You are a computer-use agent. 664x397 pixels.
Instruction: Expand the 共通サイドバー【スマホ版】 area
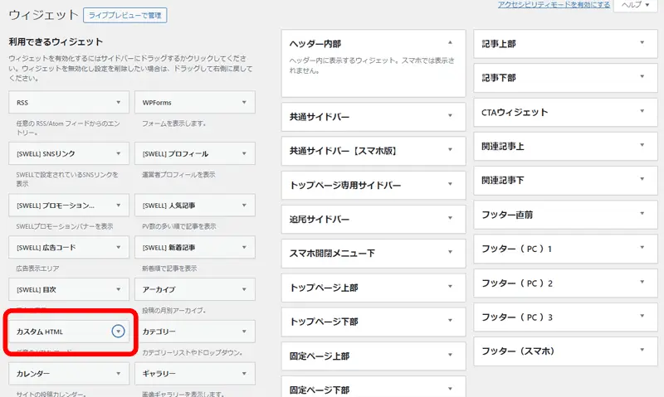tap(450, 150)
